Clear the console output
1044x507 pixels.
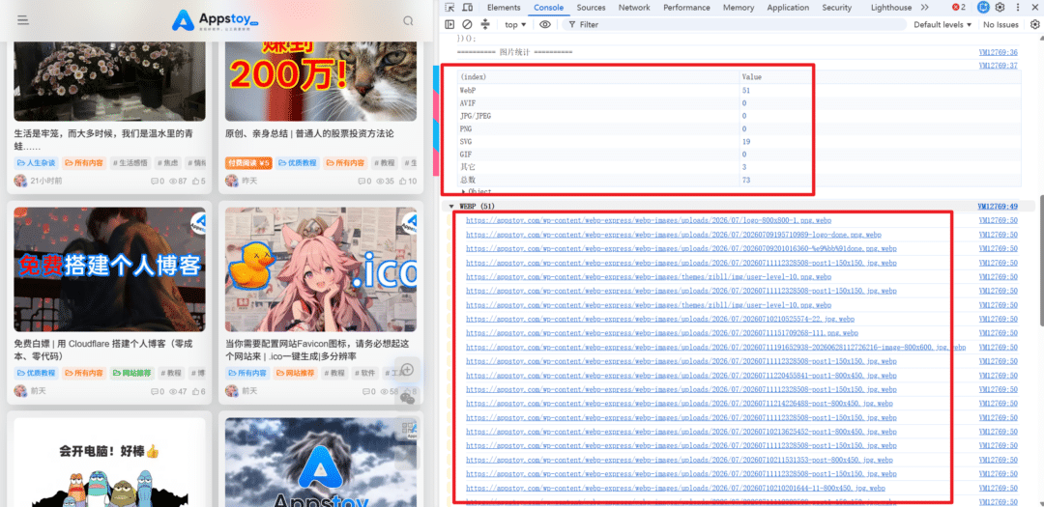(x=468, y=24)
